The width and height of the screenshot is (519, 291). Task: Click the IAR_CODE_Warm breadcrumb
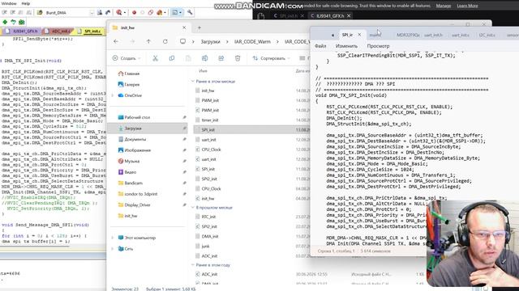[x=252, y=42]
